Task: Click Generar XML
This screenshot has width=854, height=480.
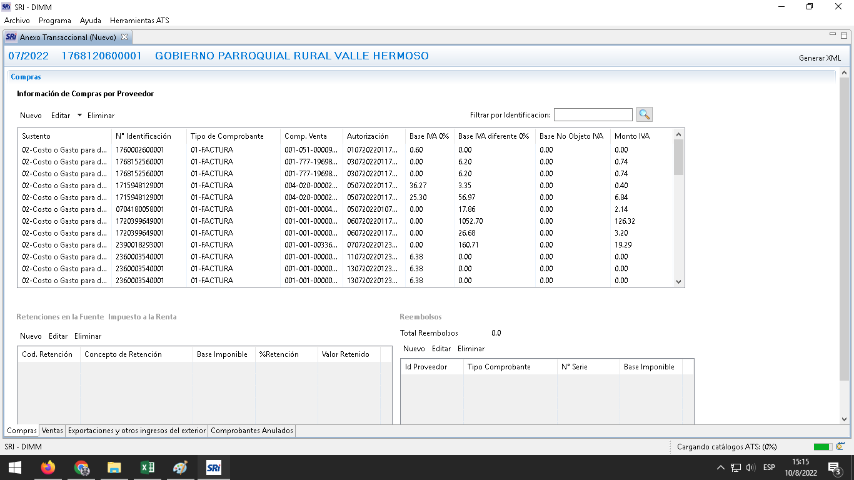Action: pos(820,58)
